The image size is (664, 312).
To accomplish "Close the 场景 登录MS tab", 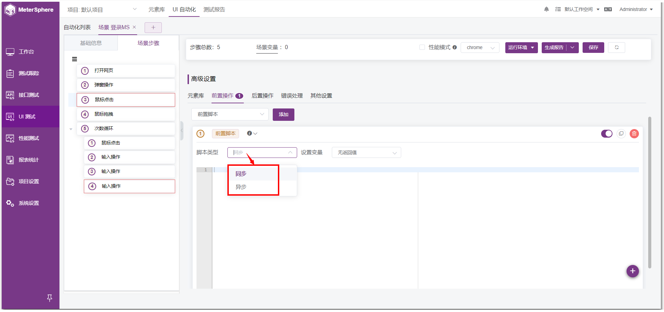I will [134, 27].
